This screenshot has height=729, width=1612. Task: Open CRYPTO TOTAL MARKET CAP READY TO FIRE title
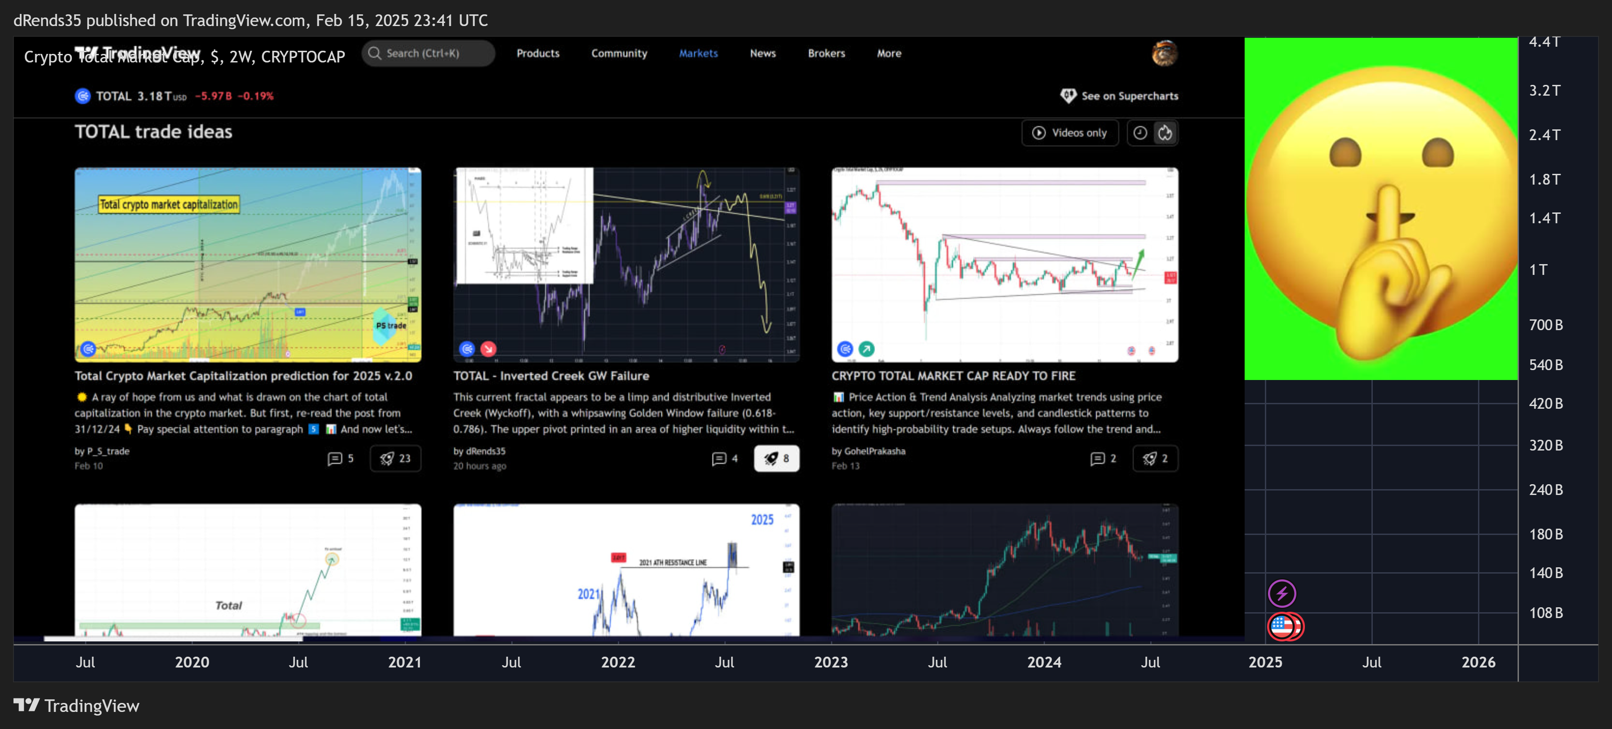953,376
